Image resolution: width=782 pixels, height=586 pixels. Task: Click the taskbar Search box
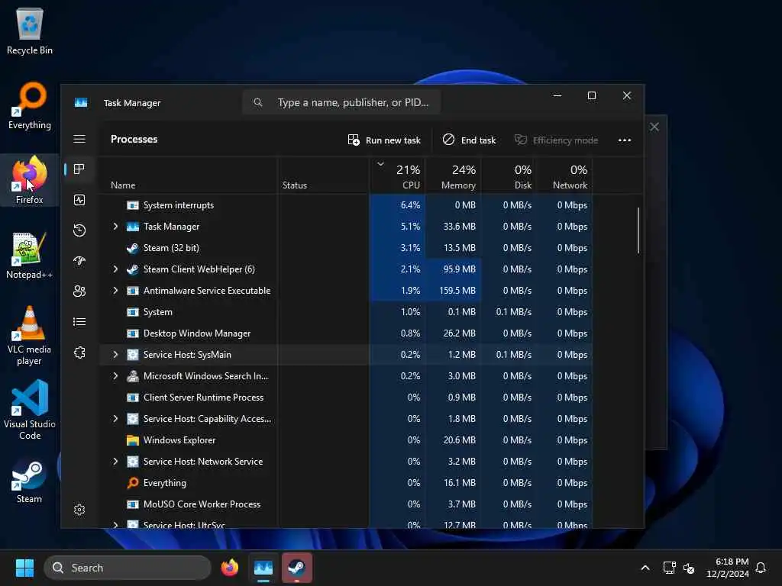click(128, 568)
